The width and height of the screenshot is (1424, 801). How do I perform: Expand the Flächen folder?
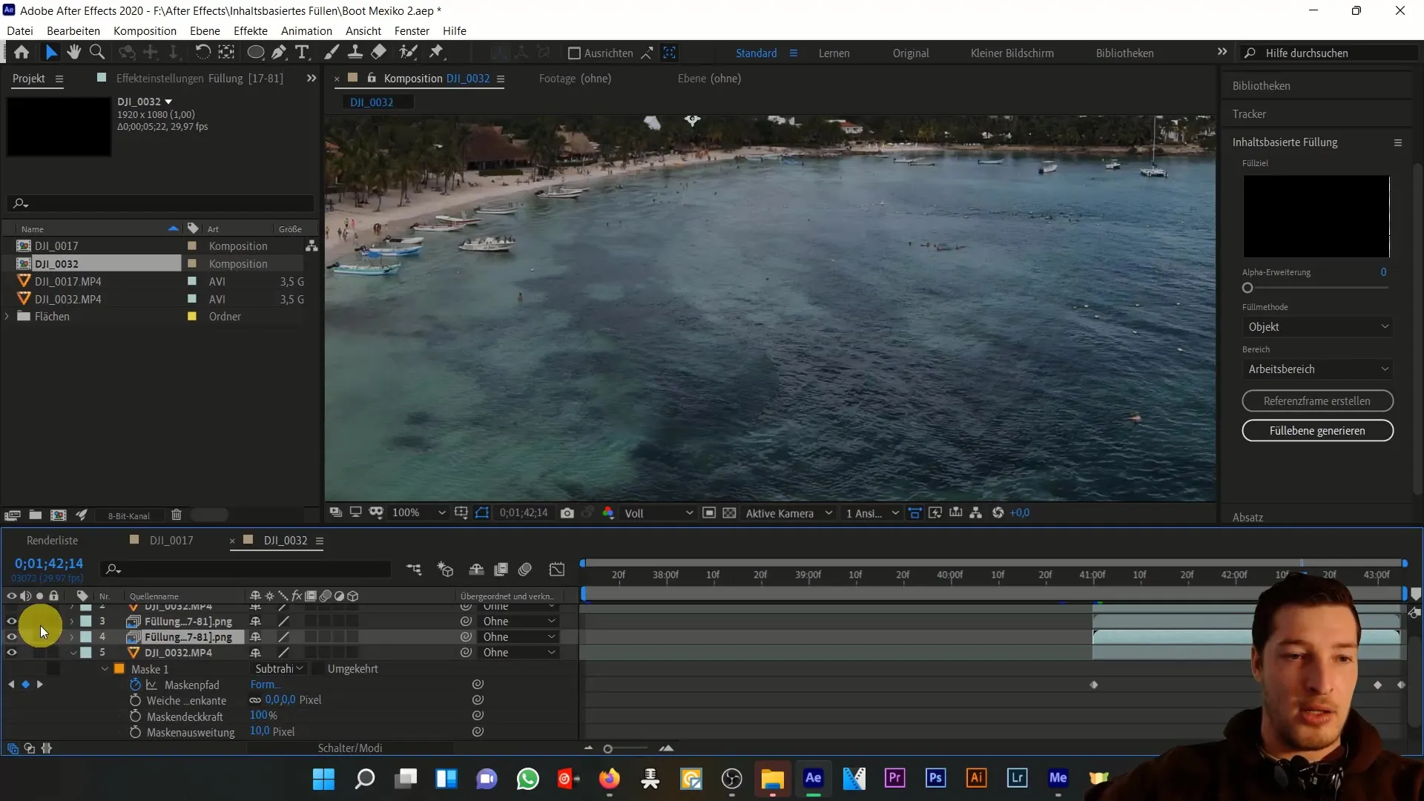pos(7,317)
